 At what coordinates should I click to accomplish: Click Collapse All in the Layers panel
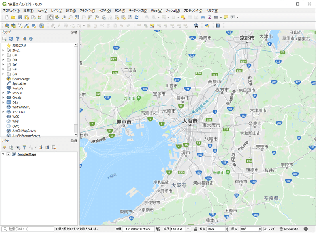coord(47,148)
